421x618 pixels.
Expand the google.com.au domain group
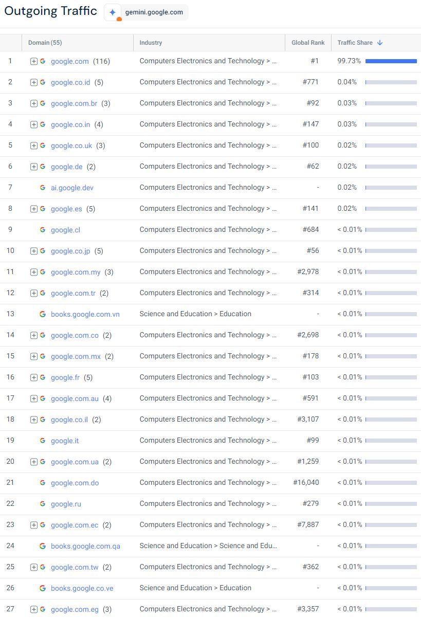click(34, 398)
